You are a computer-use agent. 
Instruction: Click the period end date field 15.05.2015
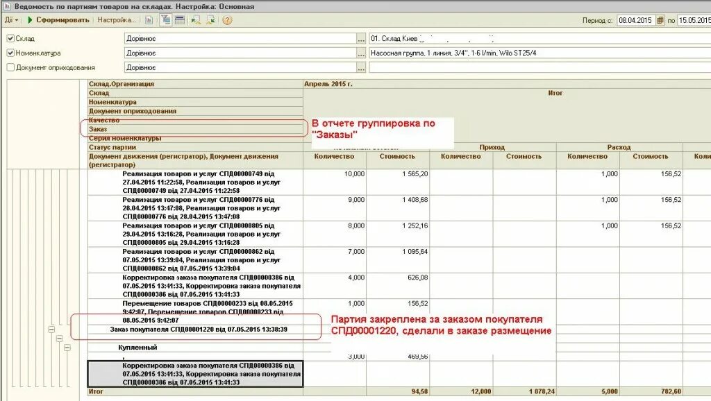pyautogui.click(x=694, y=20)
